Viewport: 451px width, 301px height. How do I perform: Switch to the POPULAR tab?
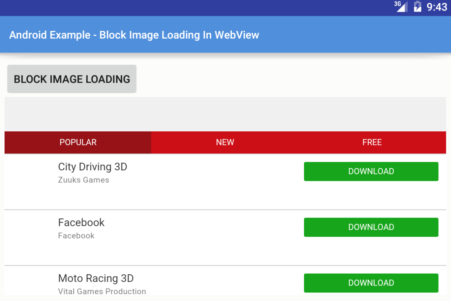coord(78,142)
